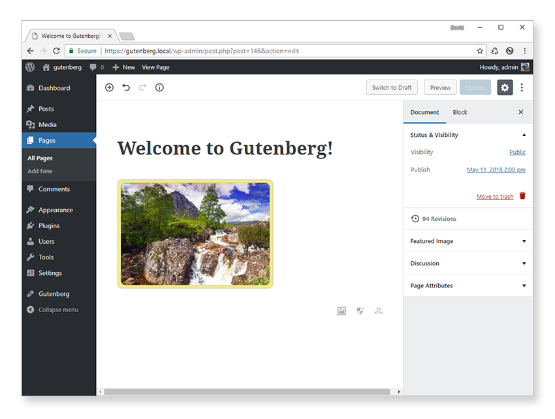Click the redo arrow icon

pyautogui.click(x=142, y=87)
